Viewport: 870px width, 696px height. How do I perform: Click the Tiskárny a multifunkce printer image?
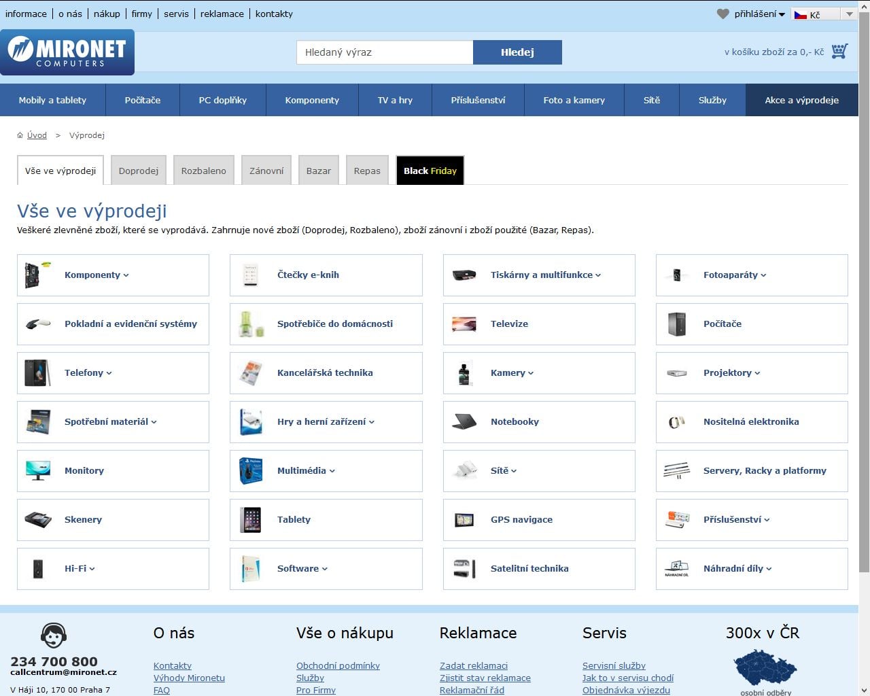[x=464, y=275]
